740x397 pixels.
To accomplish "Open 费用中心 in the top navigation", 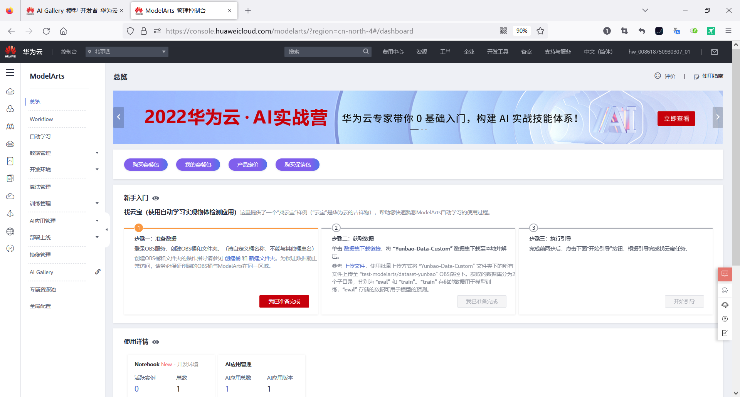I will 393,51.
